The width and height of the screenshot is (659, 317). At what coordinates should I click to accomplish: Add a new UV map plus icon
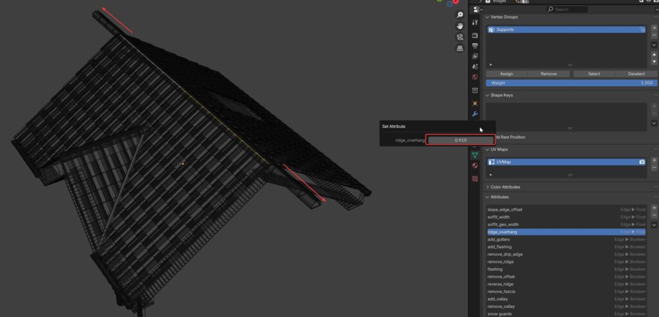(654, 160)
